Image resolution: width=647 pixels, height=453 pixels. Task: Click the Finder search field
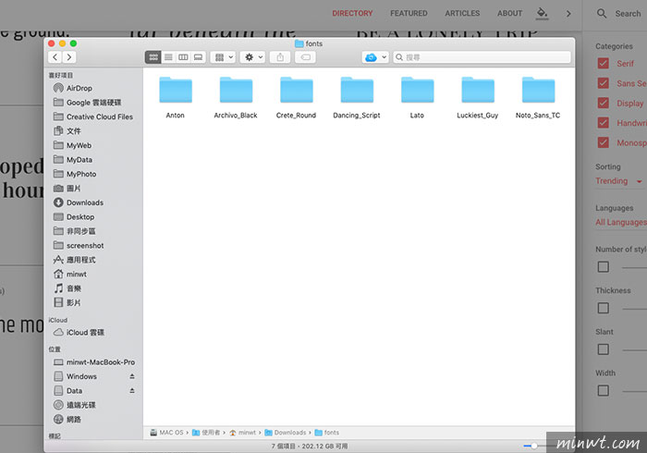482,57
